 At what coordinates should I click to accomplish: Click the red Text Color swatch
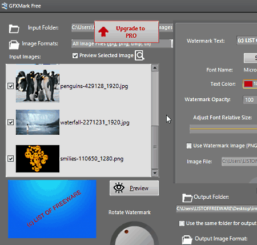point(248,84)
